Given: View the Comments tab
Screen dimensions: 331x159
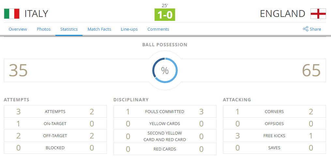Looking at the screenshot, I should [x=158, y=29].
